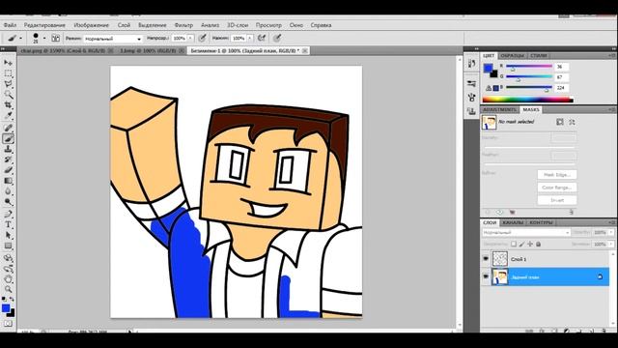Image resolution: width=618 pixels, height=348 pixels.
Task: Open the brush flow slider arrow
Action: point(250,39)
